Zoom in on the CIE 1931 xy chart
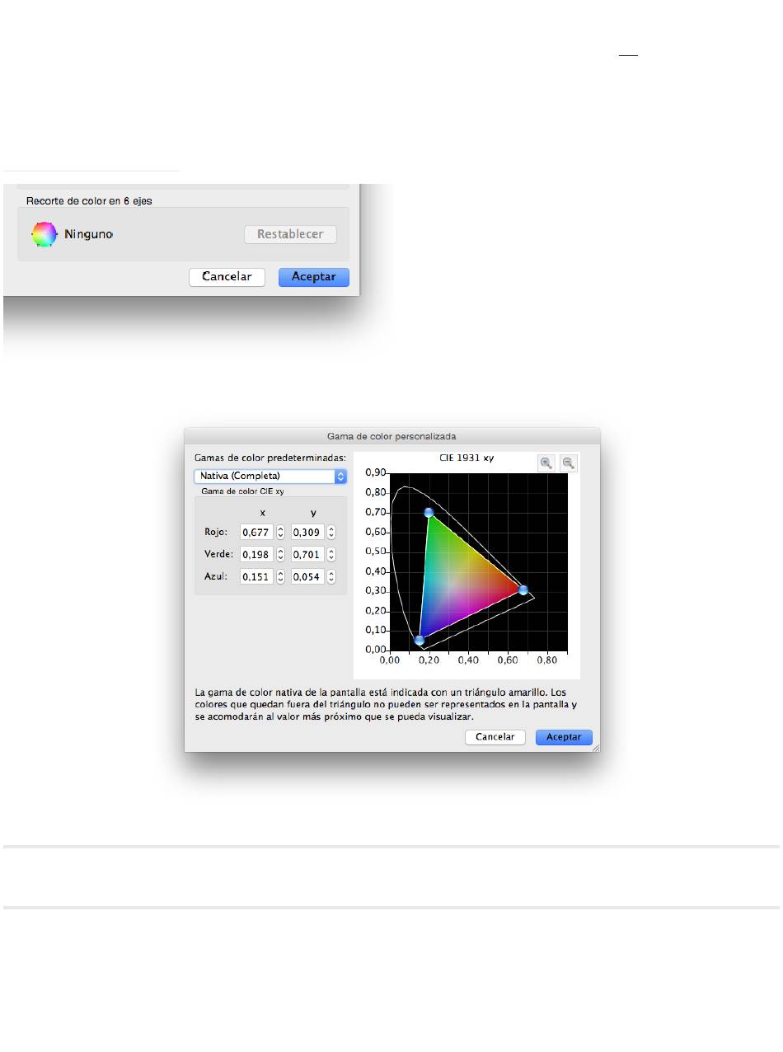The image size is (783, 1052). [x=546, y=463]
